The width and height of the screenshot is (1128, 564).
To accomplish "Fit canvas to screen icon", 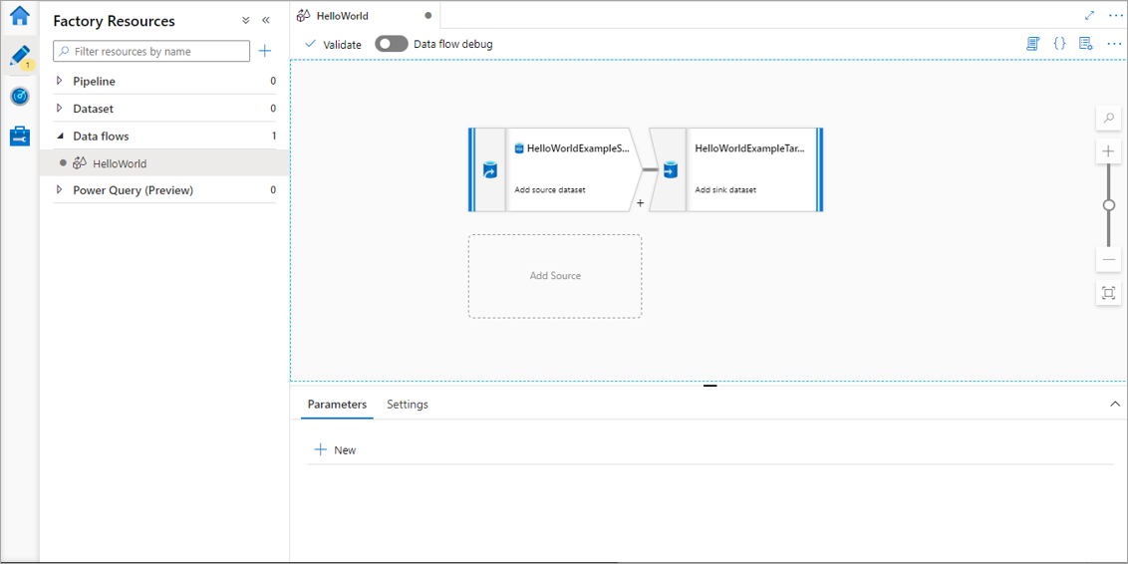I will 1109,293.
